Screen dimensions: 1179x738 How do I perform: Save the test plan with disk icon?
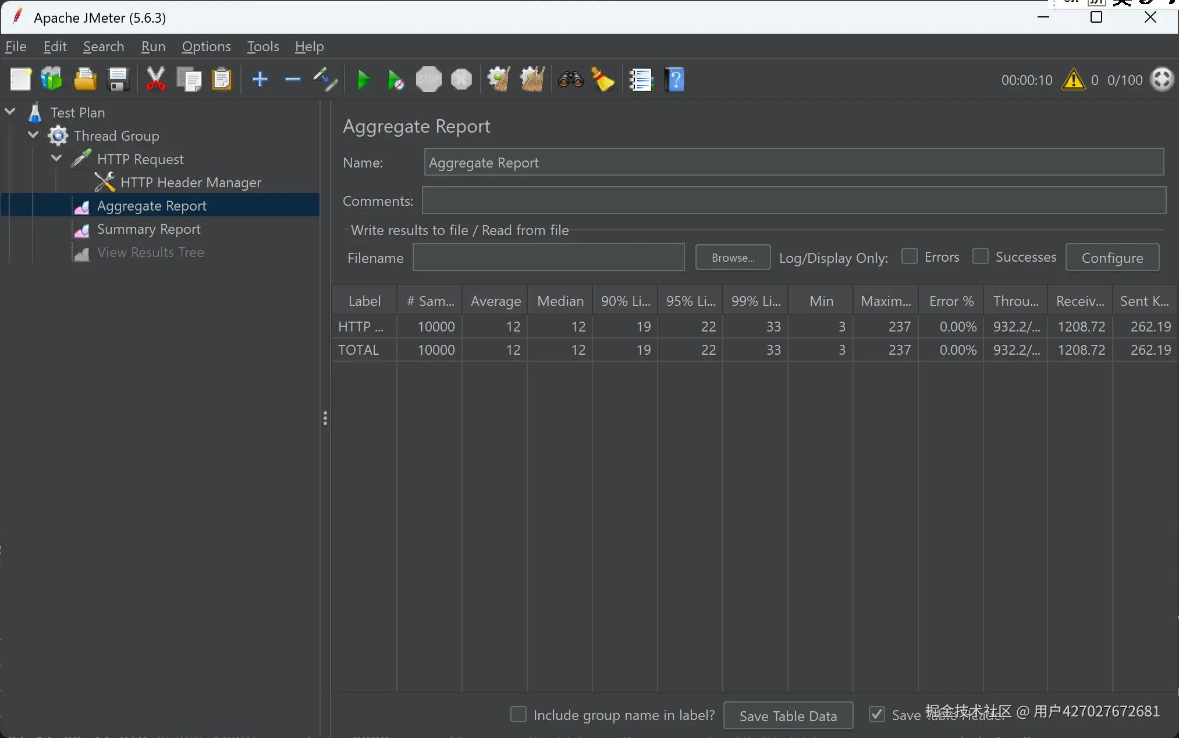118,80
